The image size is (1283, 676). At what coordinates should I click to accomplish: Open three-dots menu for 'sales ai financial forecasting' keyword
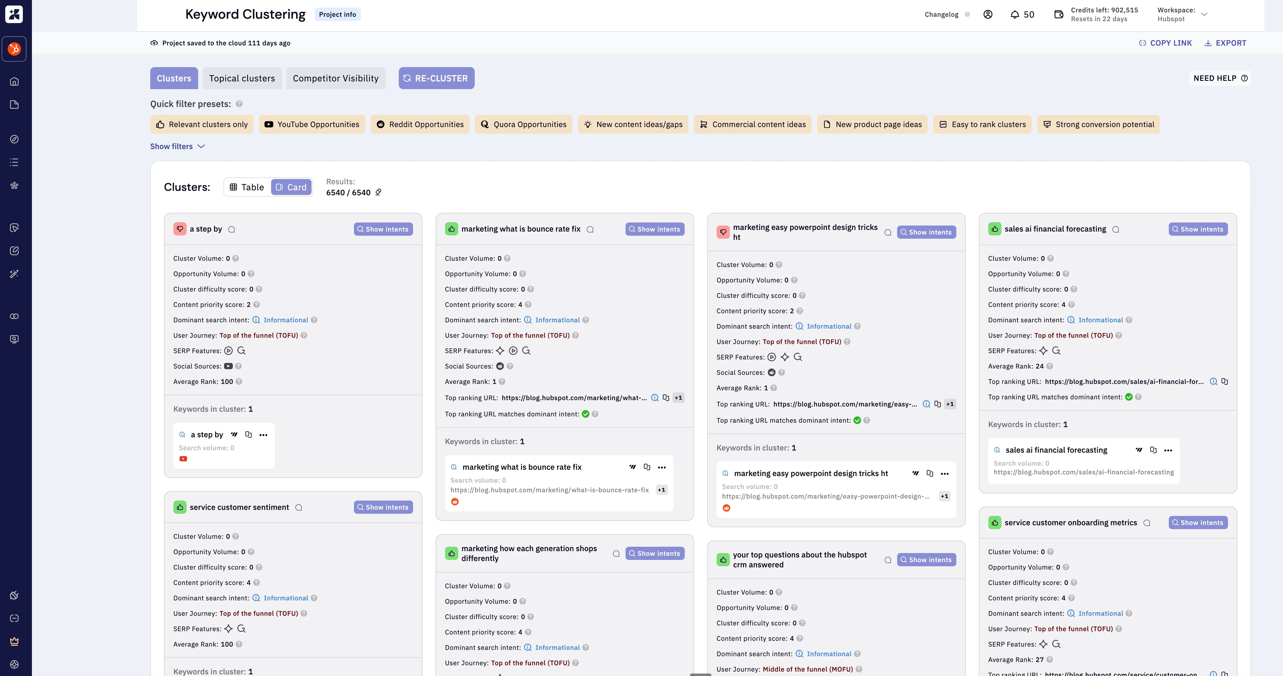point(1168,450)
